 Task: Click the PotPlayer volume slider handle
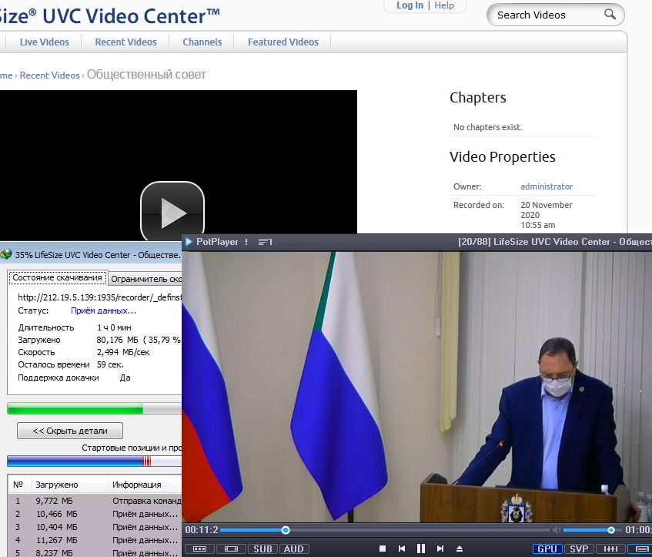point(611,530)
